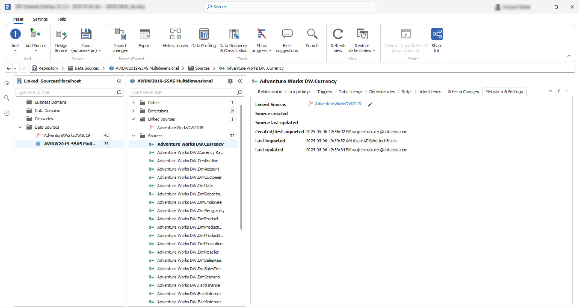Click Hide suggestions icon
The height and width of the screenshot is (308, 579).
tap(287, 34)
